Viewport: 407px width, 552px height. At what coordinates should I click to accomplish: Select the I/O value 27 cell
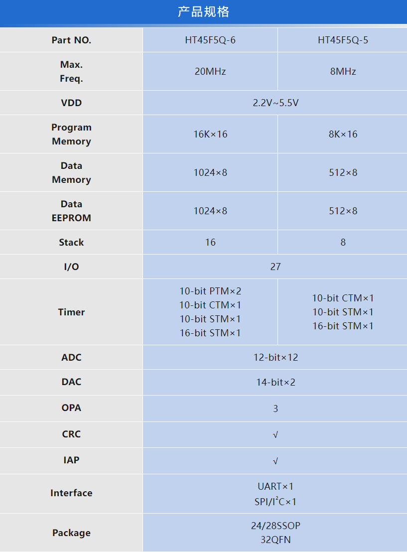(x=275, y=267)
